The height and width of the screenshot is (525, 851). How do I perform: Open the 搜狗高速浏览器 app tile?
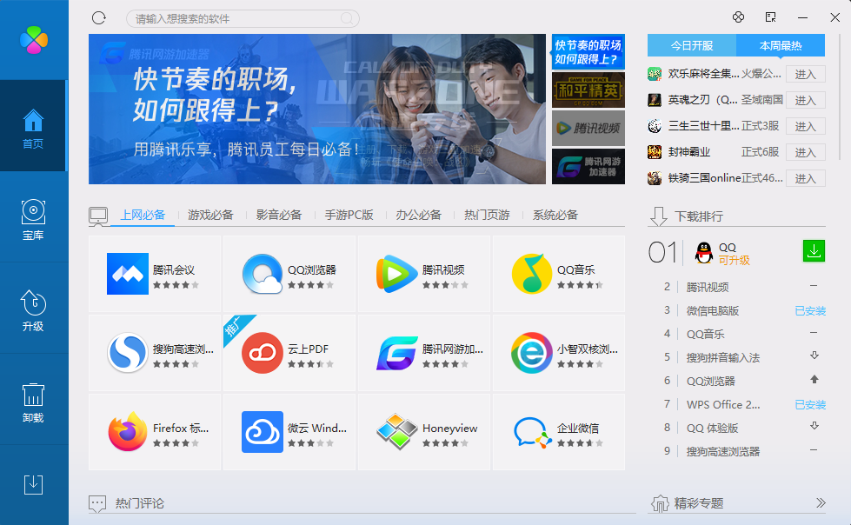(155, 353)
